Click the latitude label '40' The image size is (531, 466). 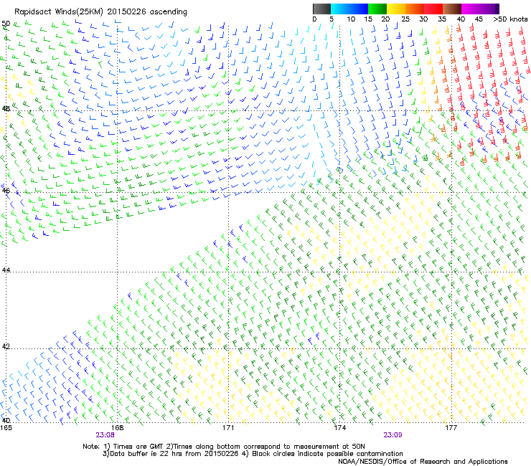pyautogui.click(x=6, y=420)
